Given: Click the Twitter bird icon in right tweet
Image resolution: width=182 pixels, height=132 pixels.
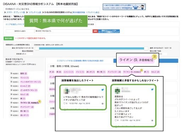Looking at the screenshot, I should click(152, 89).
